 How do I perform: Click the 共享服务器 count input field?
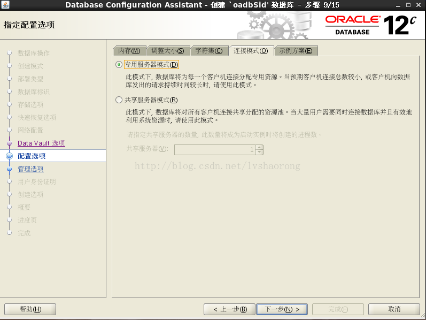coord(215,150)
